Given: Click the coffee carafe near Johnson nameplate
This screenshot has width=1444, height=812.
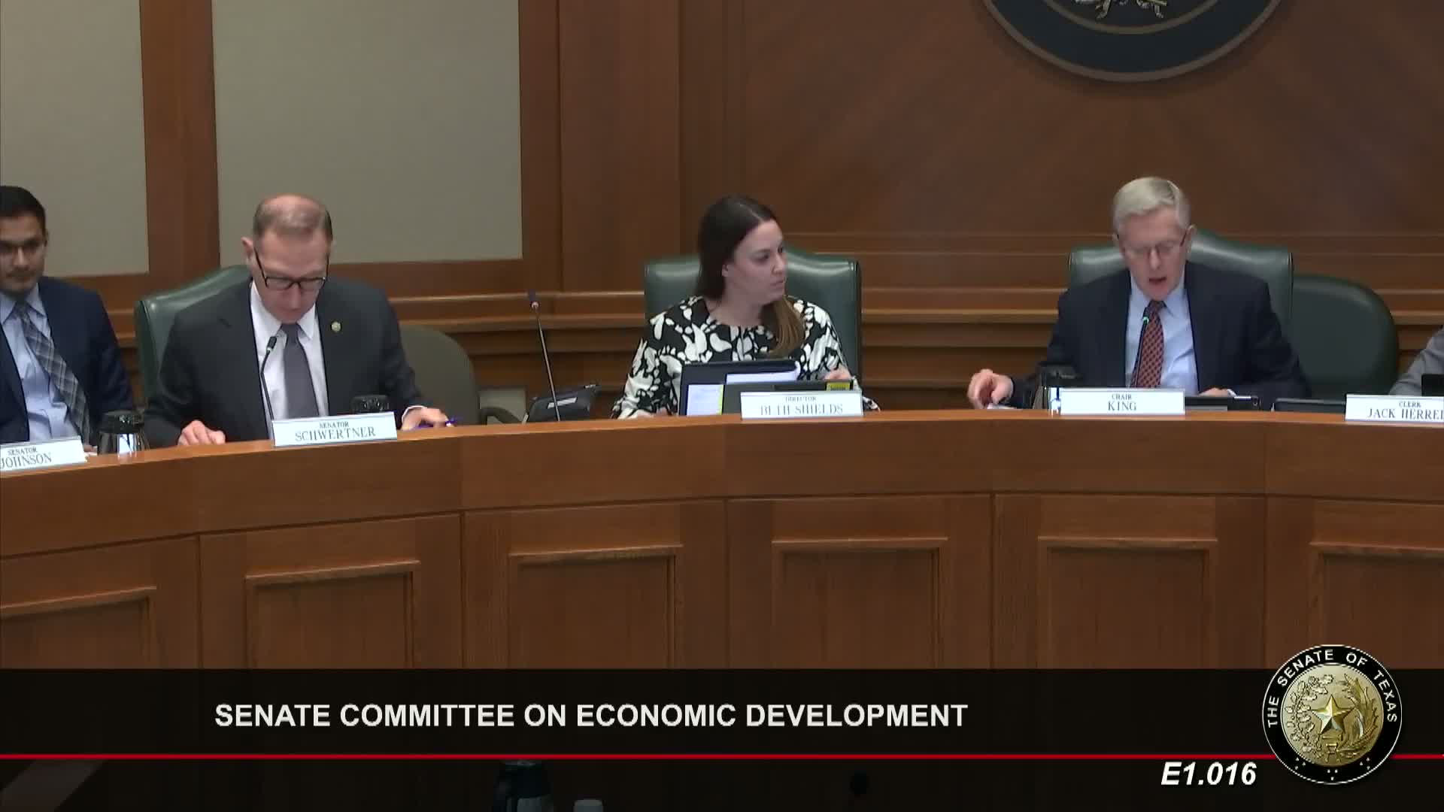Looking at the screenshot, I should point(120,432).
